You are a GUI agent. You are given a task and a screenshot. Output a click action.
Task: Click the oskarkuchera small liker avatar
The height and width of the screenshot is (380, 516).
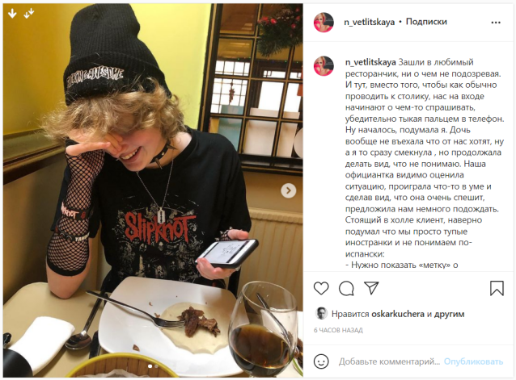321,314
